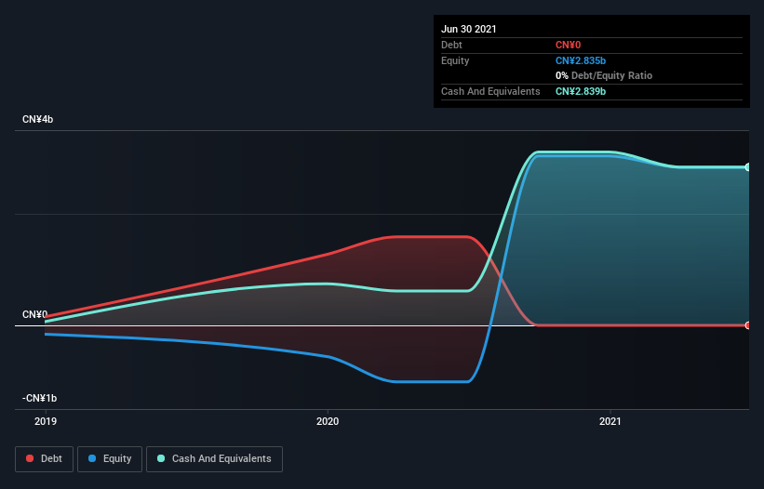The width and height of the screenshot is (764, 489).
Task: Click the -CN¥1b y-axis label
Action: [x=39, y=398]
